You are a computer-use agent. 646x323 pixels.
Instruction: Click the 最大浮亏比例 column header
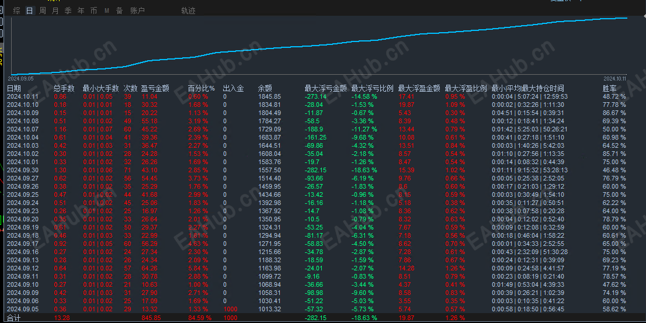(372, 88)
